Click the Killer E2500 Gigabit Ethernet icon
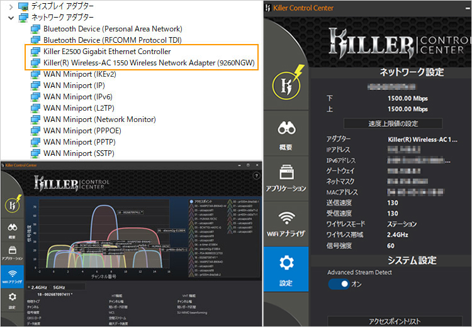 click(35, 52)
